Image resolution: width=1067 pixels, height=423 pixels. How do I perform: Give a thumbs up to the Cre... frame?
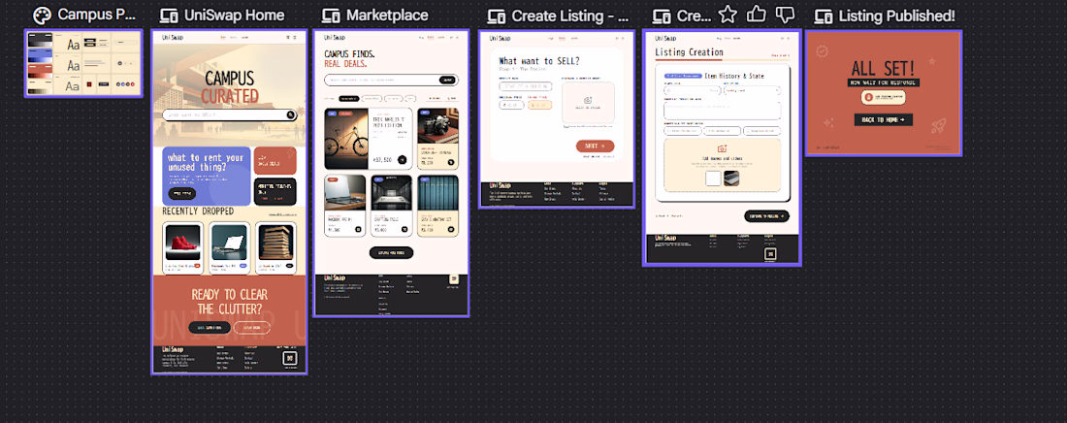pos(756,15)
